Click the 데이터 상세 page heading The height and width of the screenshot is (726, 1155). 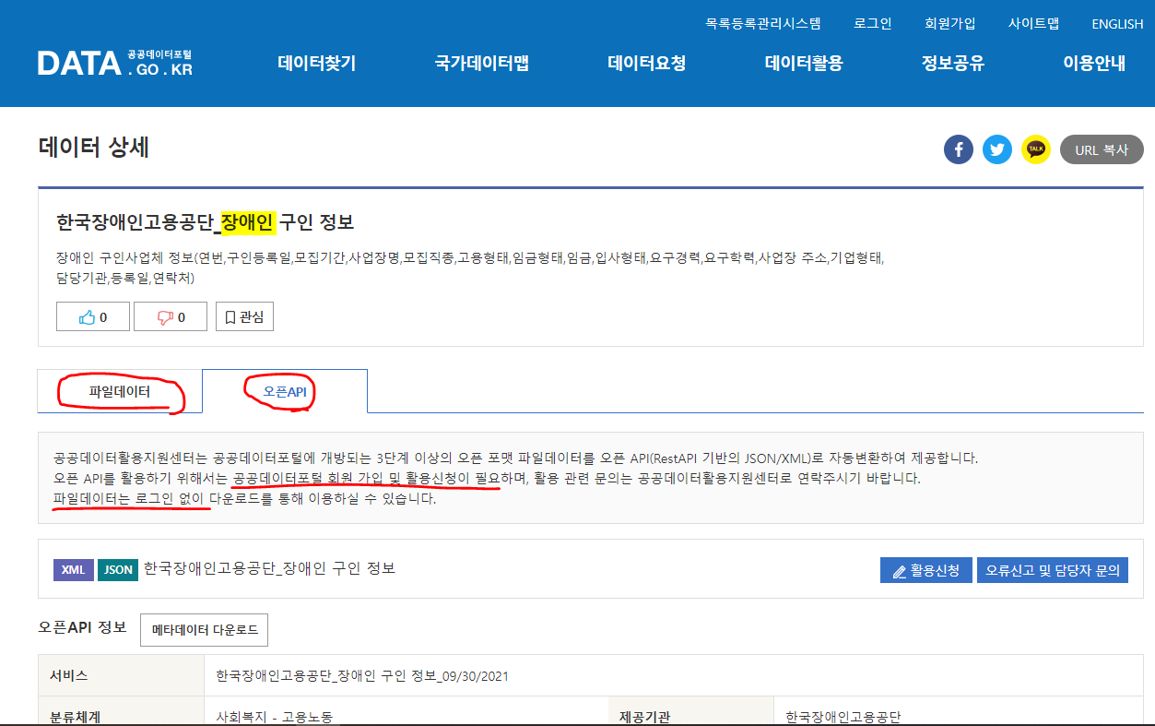[x=94, y=148]
